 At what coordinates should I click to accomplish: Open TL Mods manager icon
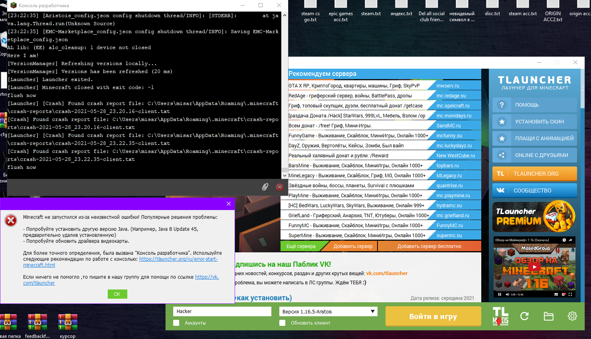(500, 316)
